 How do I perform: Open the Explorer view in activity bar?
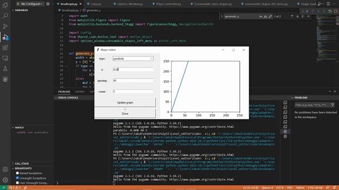coord(5,5)
